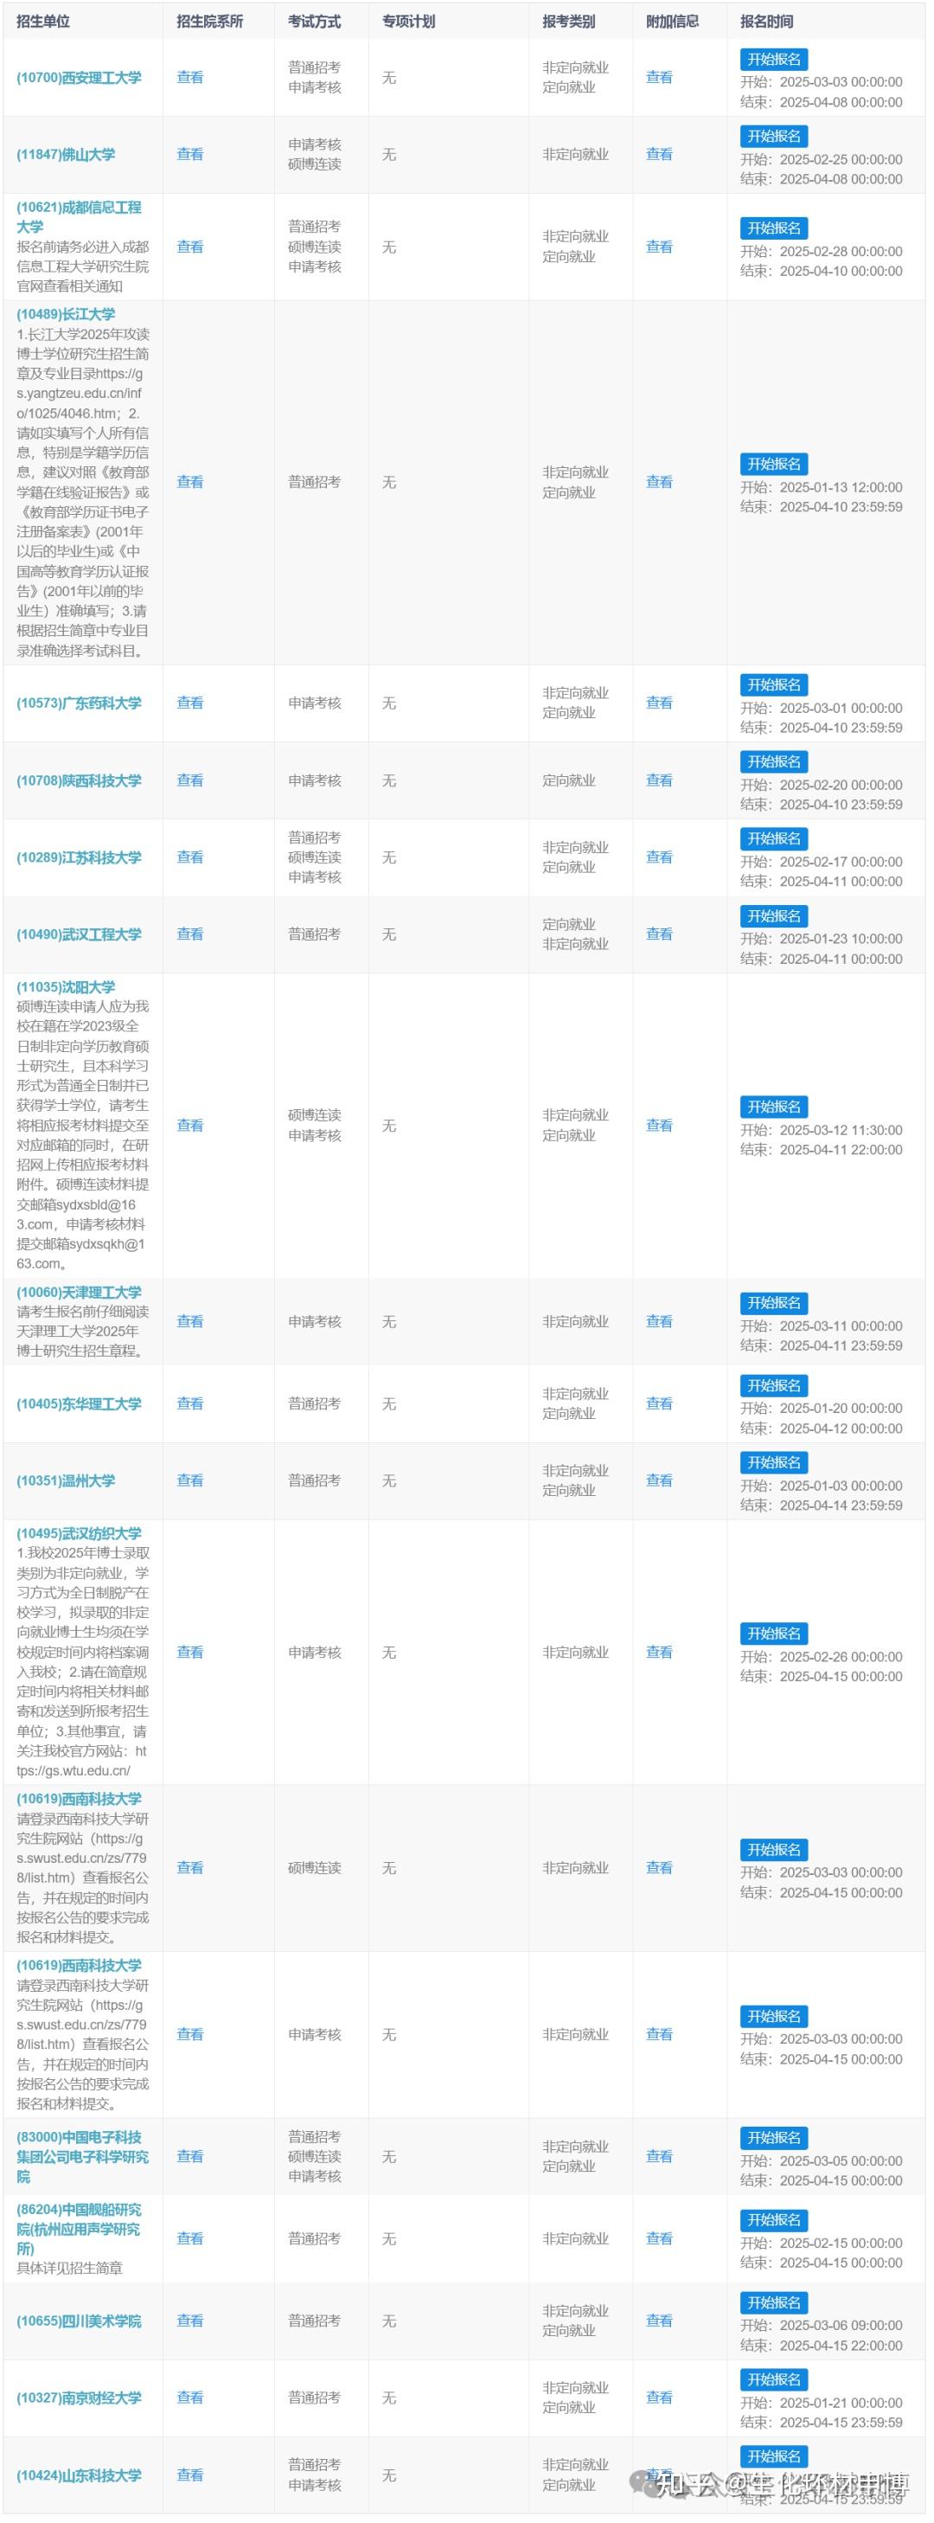The width and height of the screenshot is (934, 2523).
Task: View 招生院系所 for 长江大学
Action: tap(190, 482)
